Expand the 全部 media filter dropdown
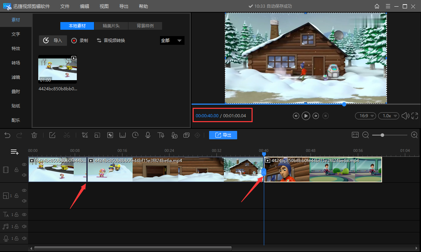The width and height of the screenshot is (421, 252). (x=172, y=41)
